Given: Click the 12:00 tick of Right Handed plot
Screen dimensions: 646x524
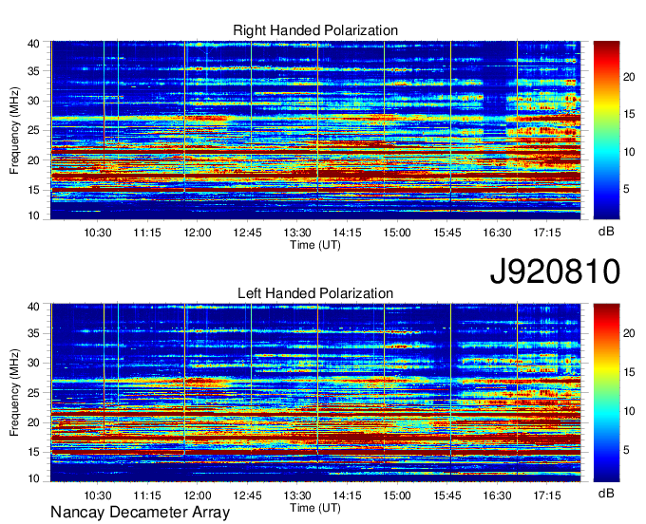Looking at the screenshot, I should [x=198, y=233].
